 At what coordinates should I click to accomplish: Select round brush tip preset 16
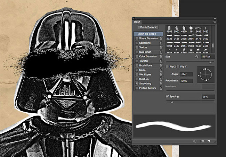point(191,29)
